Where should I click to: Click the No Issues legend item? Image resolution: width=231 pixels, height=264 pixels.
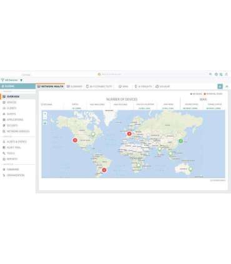(196, 94)
